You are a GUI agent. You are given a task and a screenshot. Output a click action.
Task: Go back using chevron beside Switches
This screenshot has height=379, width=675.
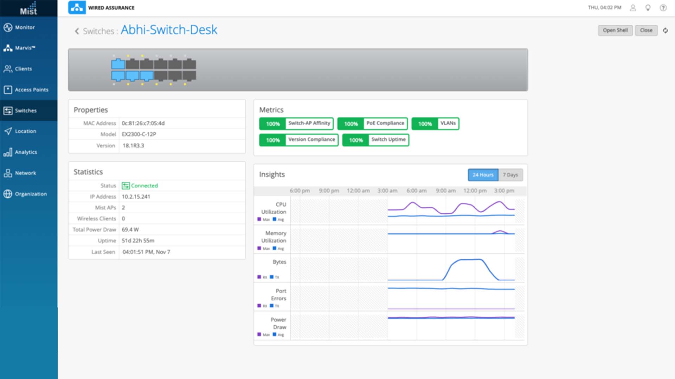coord(77,31)
